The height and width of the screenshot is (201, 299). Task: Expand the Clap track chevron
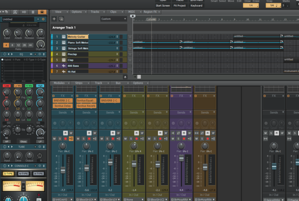[117, 60]
